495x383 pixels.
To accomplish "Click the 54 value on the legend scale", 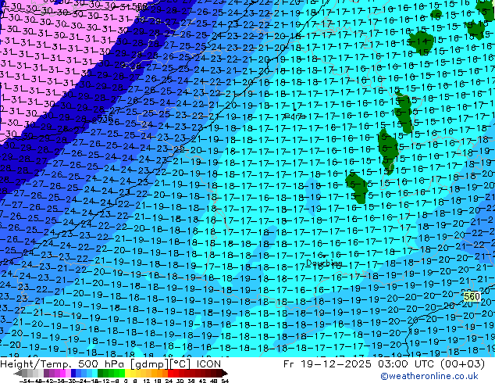I will (225, 381).
